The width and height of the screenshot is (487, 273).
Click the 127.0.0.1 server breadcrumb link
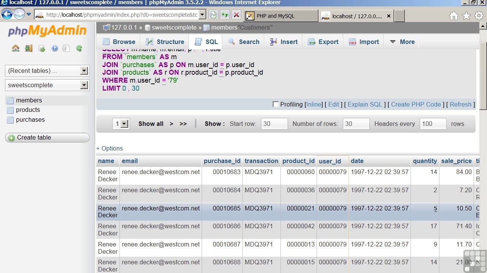tap(124, 28)
